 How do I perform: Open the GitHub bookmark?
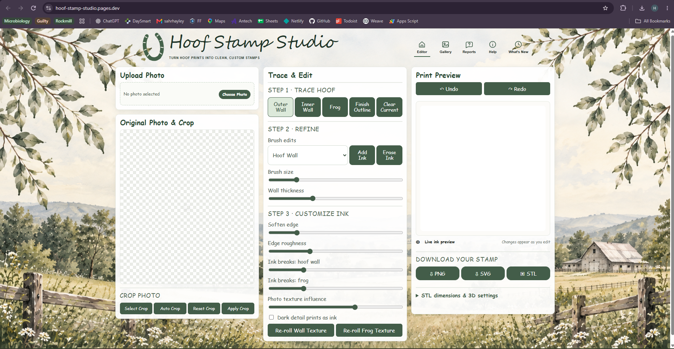[320, 21]
